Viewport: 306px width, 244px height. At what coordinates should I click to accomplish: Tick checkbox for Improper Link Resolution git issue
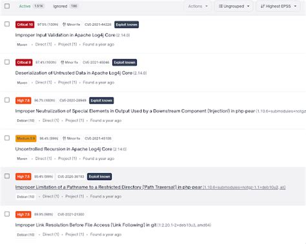pos(7,214)
